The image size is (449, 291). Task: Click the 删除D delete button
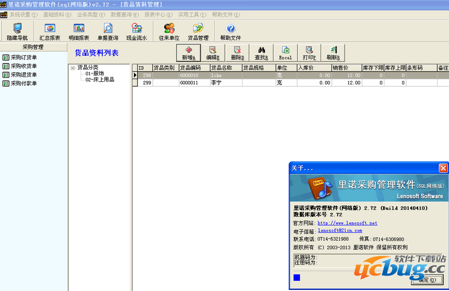237,53
